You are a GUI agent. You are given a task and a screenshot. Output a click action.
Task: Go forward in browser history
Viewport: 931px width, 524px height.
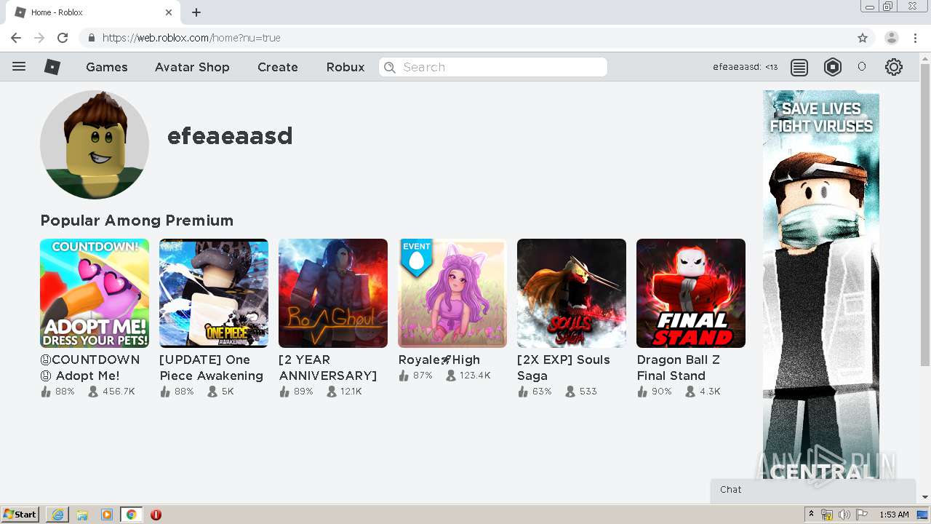point(39,38)
